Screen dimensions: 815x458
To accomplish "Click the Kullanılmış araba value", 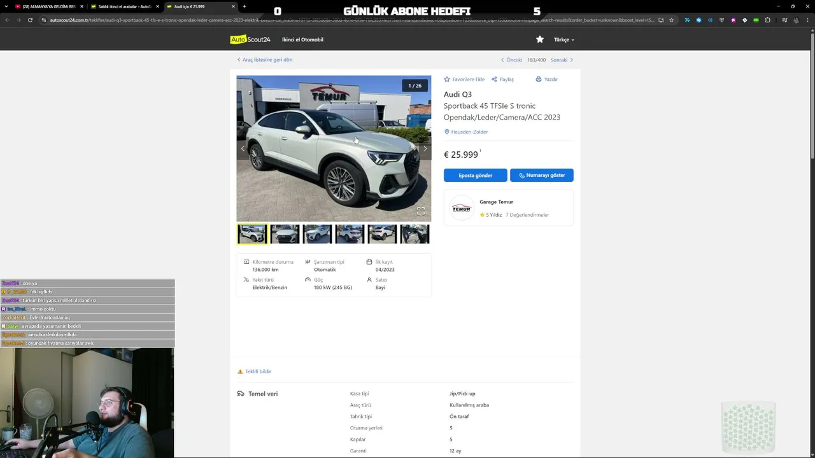I will tap(469, 405).
